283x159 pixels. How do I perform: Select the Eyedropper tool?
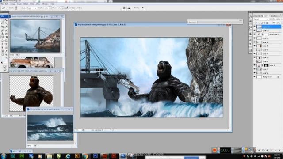coord(6,51)
